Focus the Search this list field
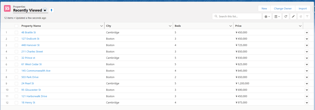Image resolution: width=315 pixels, height=110 pixels. [x=237, y=16]
